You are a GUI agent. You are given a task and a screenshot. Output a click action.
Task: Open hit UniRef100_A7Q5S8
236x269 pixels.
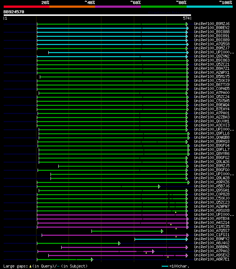tap(212, 44)
